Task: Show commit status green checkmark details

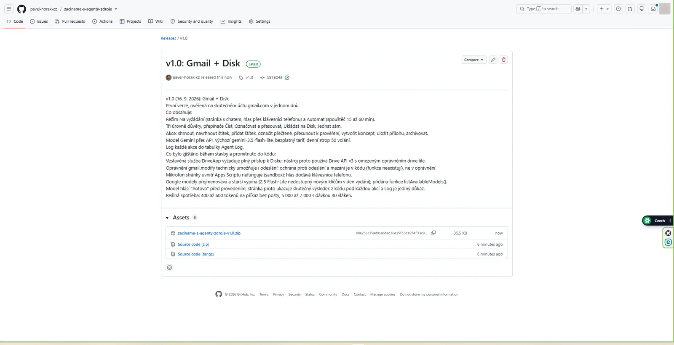Action: (287, 78)
